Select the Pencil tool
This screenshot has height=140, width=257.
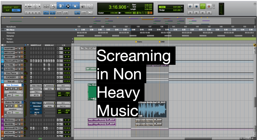click(90, 6)
